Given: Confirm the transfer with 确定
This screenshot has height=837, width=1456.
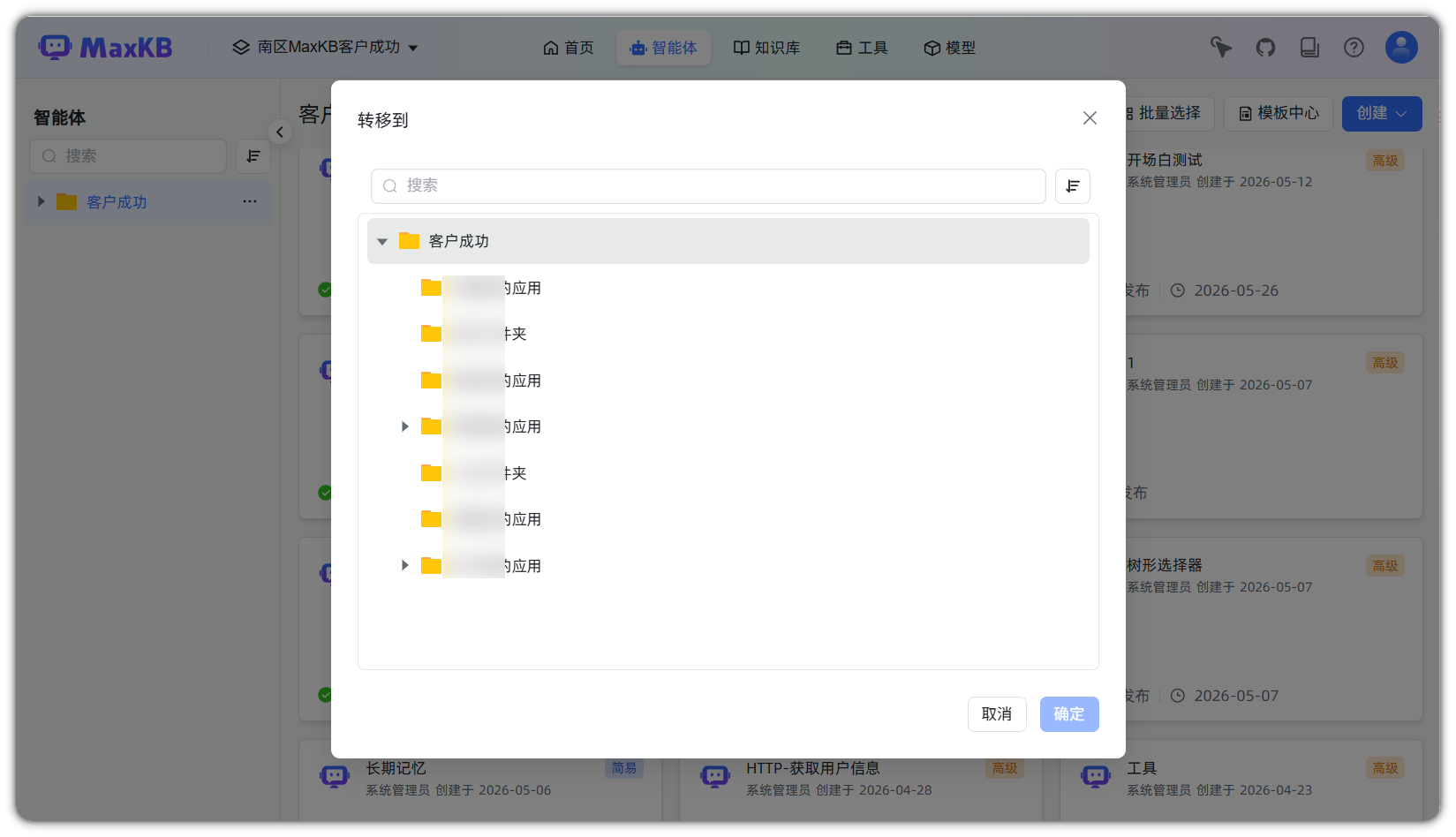Looking at the screenshot, I should (x=1069, y=714).
